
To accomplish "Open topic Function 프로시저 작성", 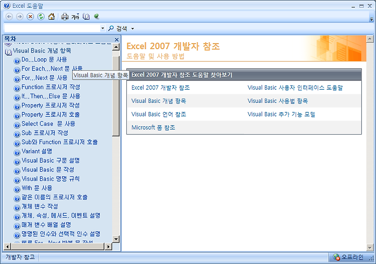I will 51,87.
